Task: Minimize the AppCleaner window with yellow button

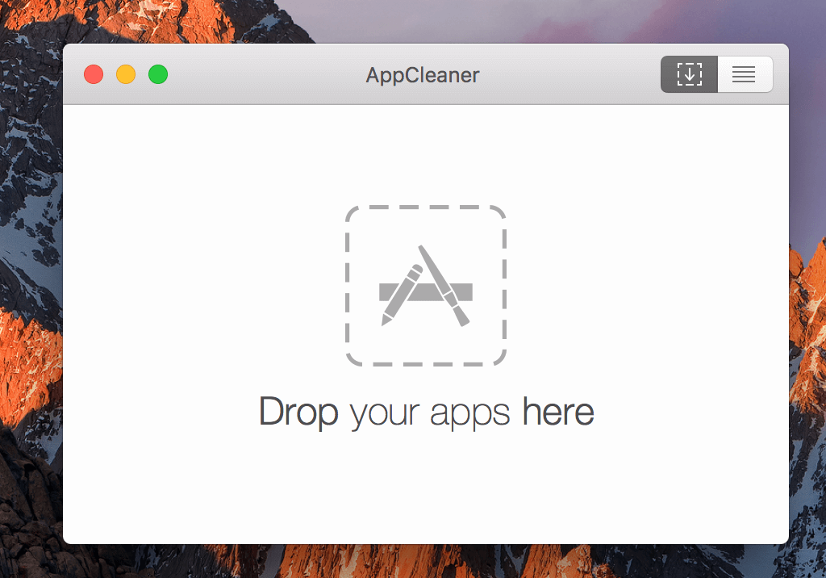Action: [x=126, y=74]
